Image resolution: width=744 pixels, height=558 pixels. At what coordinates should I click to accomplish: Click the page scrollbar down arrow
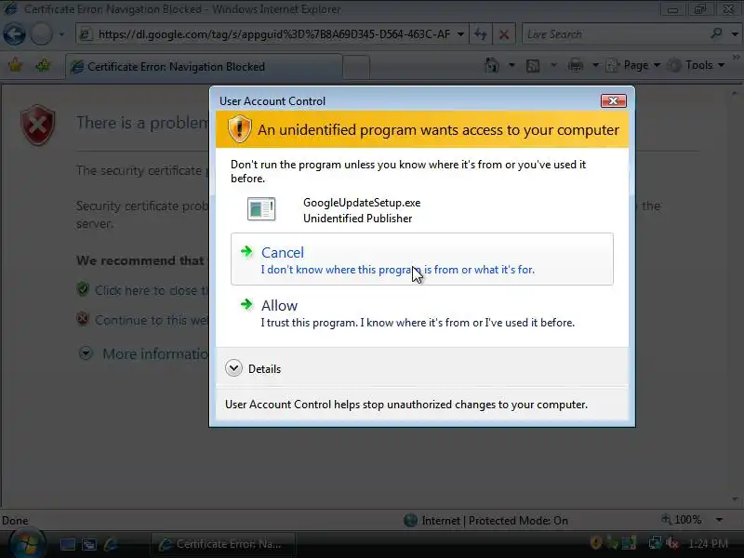pyautogui.click(x=735, y=498)
